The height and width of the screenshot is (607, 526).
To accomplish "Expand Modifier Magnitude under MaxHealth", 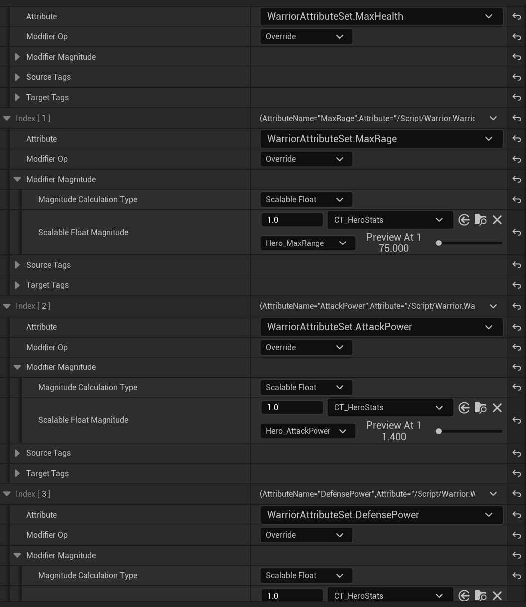I will 17,57.
